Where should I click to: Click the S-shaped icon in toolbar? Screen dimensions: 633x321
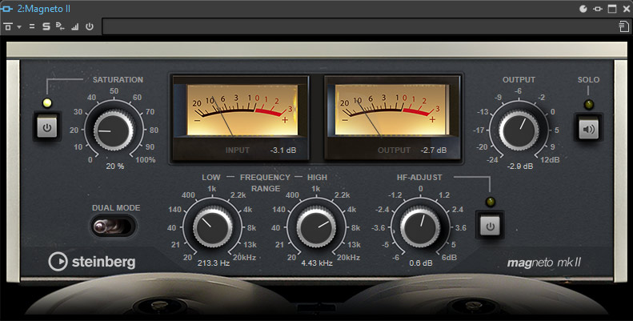click(x=46, y=27)
